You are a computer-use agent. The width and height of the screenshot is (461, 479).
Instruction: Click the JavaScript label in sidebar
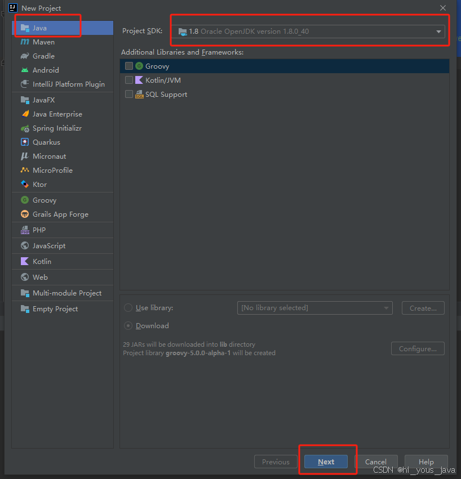coord(49,245)
